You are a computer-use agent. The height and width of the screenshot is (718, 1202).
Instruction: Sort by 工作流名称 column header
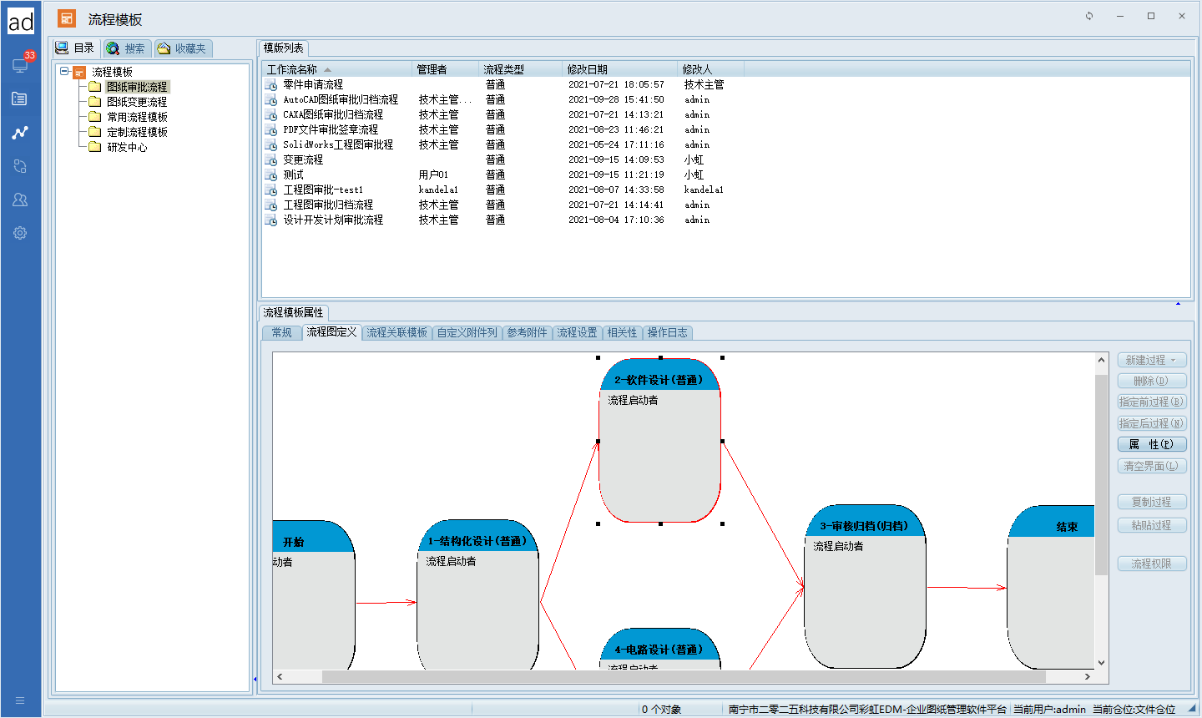click(338, 69)
